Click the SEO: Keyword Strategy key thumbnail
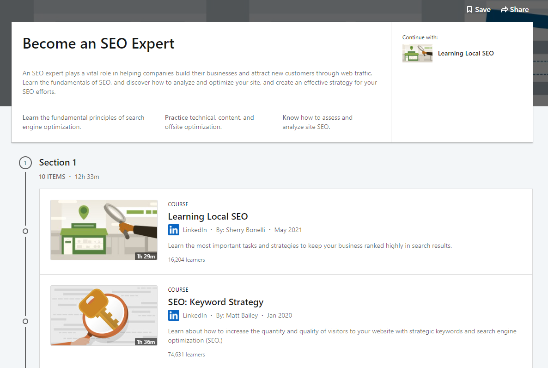548x368 pixels. 104,316
